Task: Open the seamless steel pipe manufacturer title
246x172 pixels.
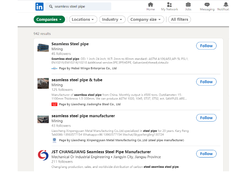Action: [x=83, y=116]
